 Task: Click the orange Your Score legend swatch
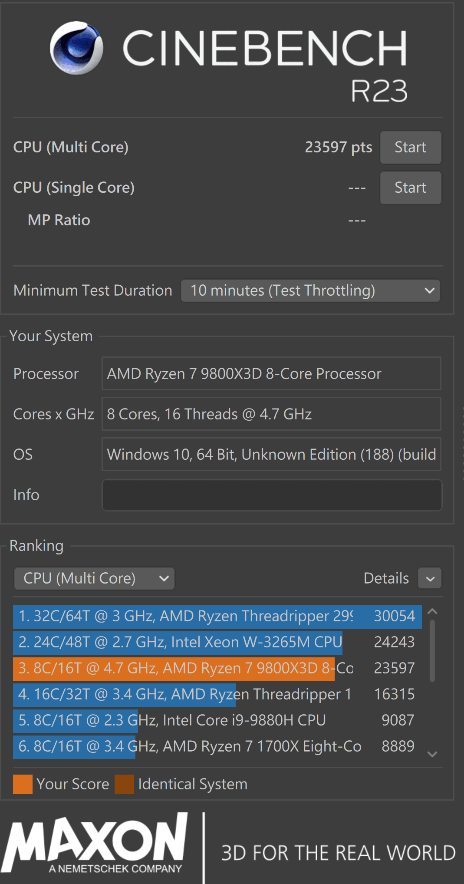coord(22,784)
